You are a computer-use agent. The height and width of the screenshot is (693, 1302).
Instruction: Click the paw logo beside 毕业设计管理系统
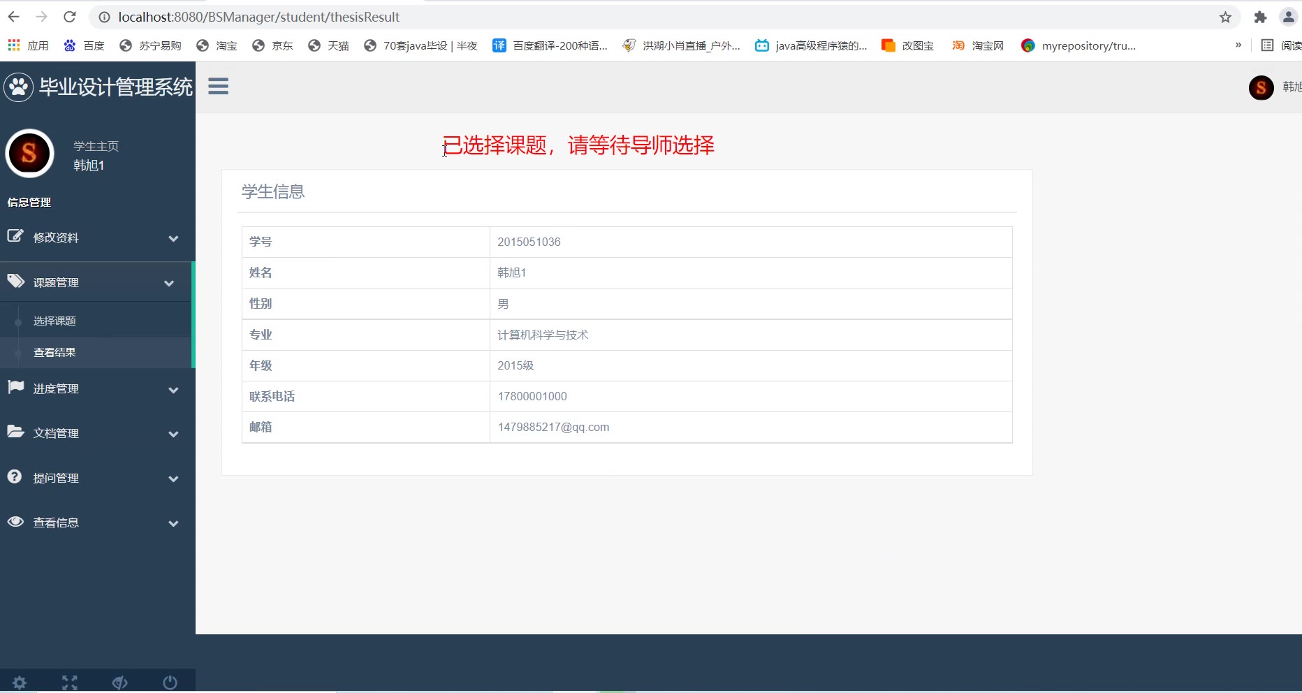pos(18,87)
